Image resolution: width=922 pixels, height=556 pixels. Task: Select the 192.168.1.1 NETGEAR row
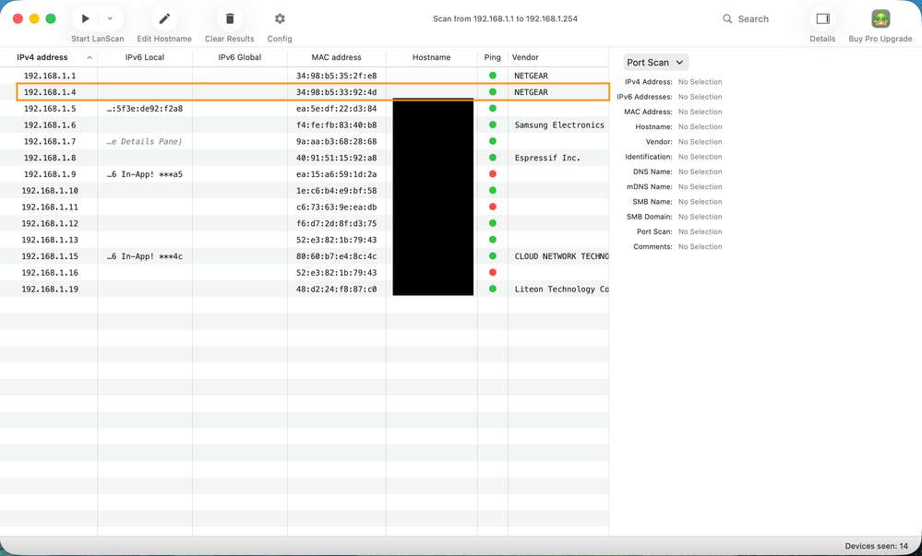click(x=277, y=76)
